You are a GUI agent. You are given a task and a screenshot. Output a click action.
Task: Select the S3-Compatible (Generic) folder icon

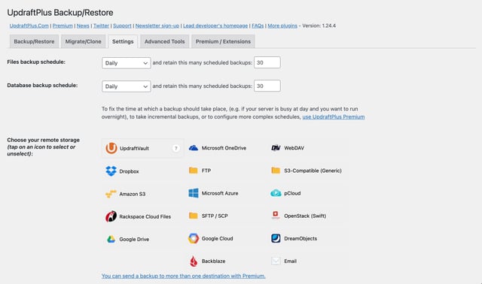[276, 171]
